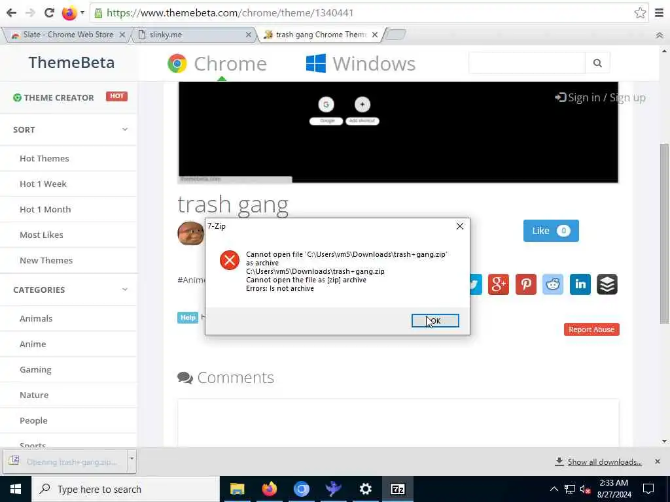The height and width of the screenshot is (502, 670).
Task: Click the taskbar search box
Action: tap(125, 489)
